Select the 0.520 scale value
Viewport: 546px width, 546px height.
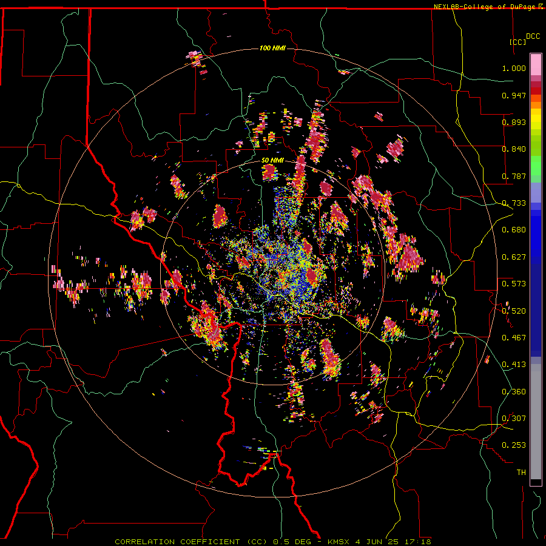click(514, 311)
